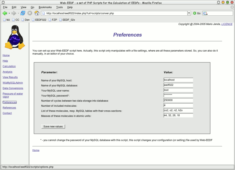Open the Back button history dropdown arrow

[9, 13]
